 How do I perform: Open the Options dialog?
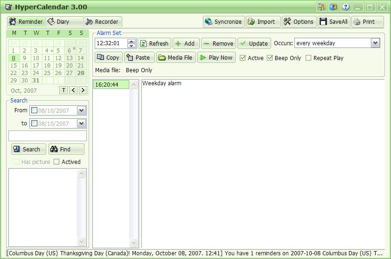point(299,22)
